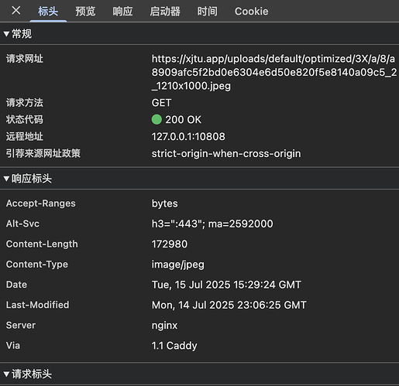Select the strict-origin-when-cross-origin policy value
The width and height of the screenshot is (399, 386).
click(x=226, y=154)
